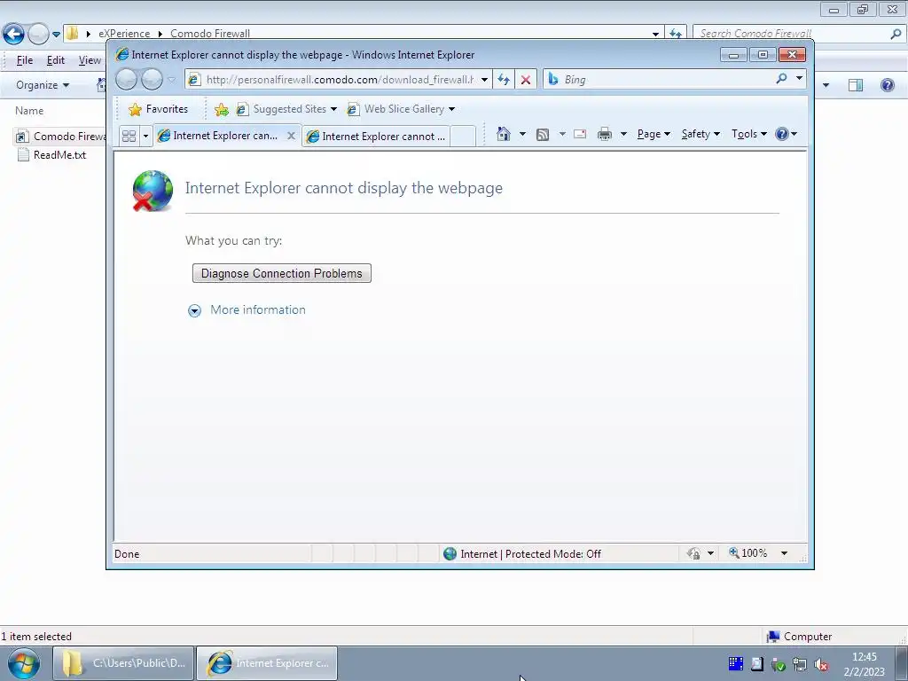Image resolution: width=908 pixels, height=681 pixels.
Task: Toggle preview pane icon in Explorer
Action: pos(856,85)
